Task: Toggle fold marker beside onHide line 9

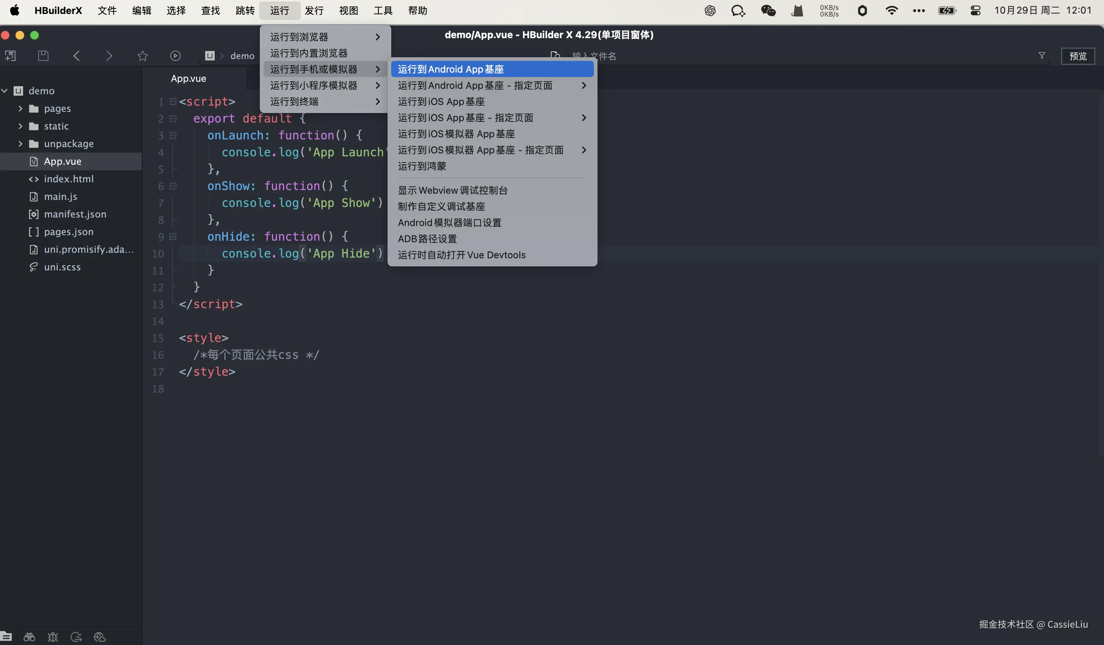Action: [x=173, y=236]
